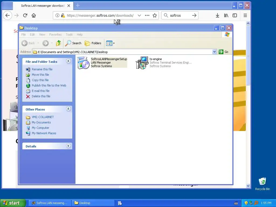Bookmark this page with star icon

coord(155,15)
